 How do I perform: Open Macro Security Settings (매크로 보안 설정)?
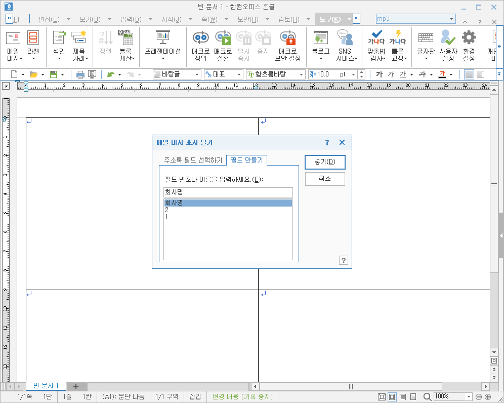tap(288, 46)
